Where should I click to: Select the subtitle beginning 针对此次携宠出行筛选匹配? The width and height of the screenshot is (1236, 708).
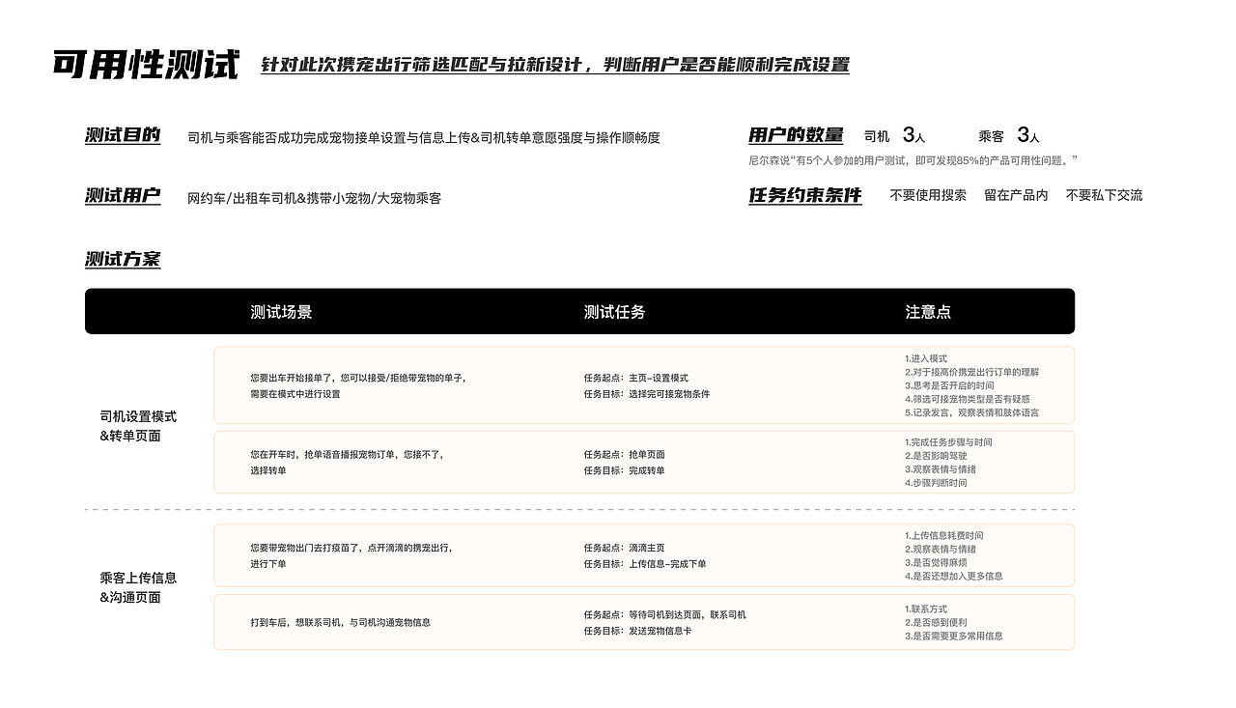click(555, 65)
